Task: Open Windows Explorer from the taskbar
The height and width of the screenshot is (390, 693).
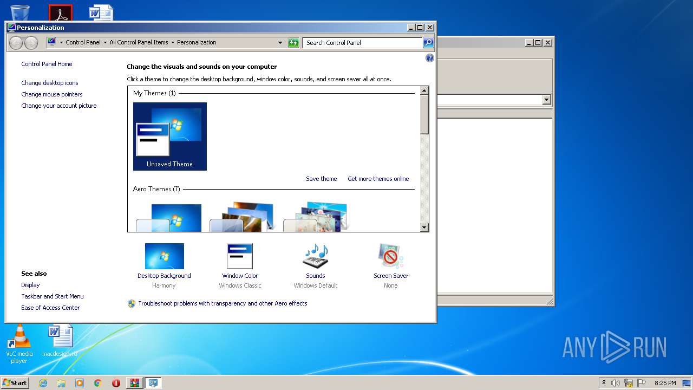Action: (x=61, y=383)
